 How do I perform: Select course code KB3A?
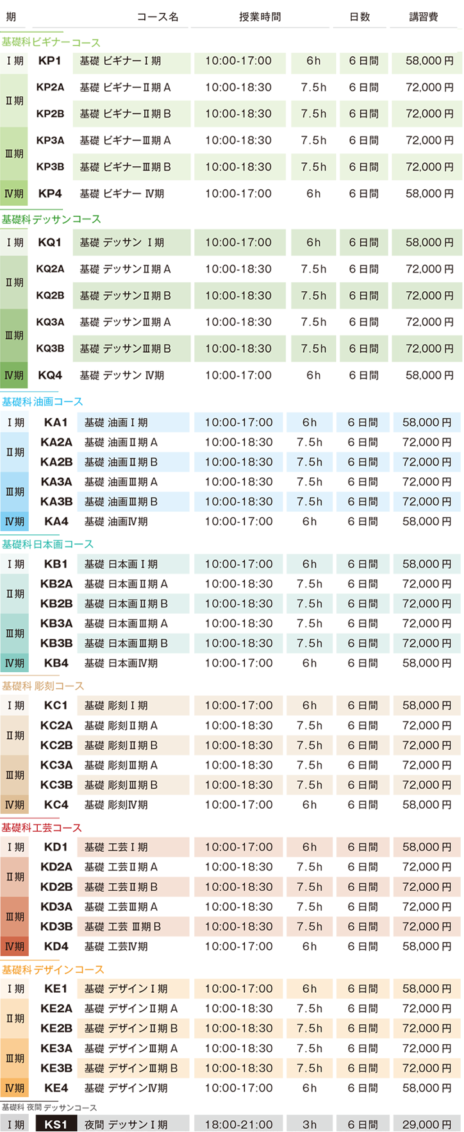click(56, 623)
